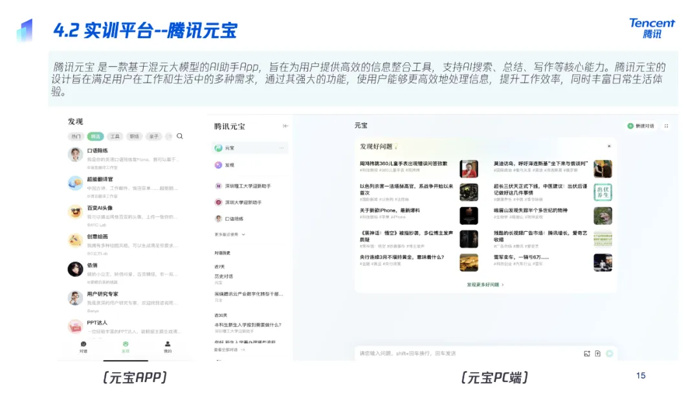Viewport: 699px width, 393px height.
Task: Open the PPT达人 entry title
Action: [97, 322]
